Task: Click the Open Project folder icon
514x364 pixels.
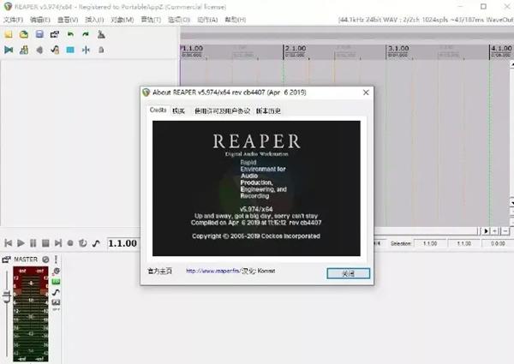Action: [x=24, y=34]
